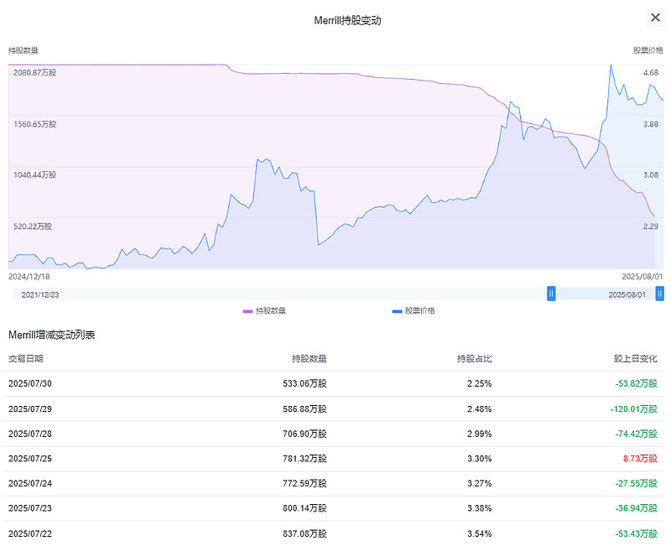The height and width of the screenshot is (546, 671).
Task: Click the 533.06万股 holdings value
Action: tap(304, 384)
